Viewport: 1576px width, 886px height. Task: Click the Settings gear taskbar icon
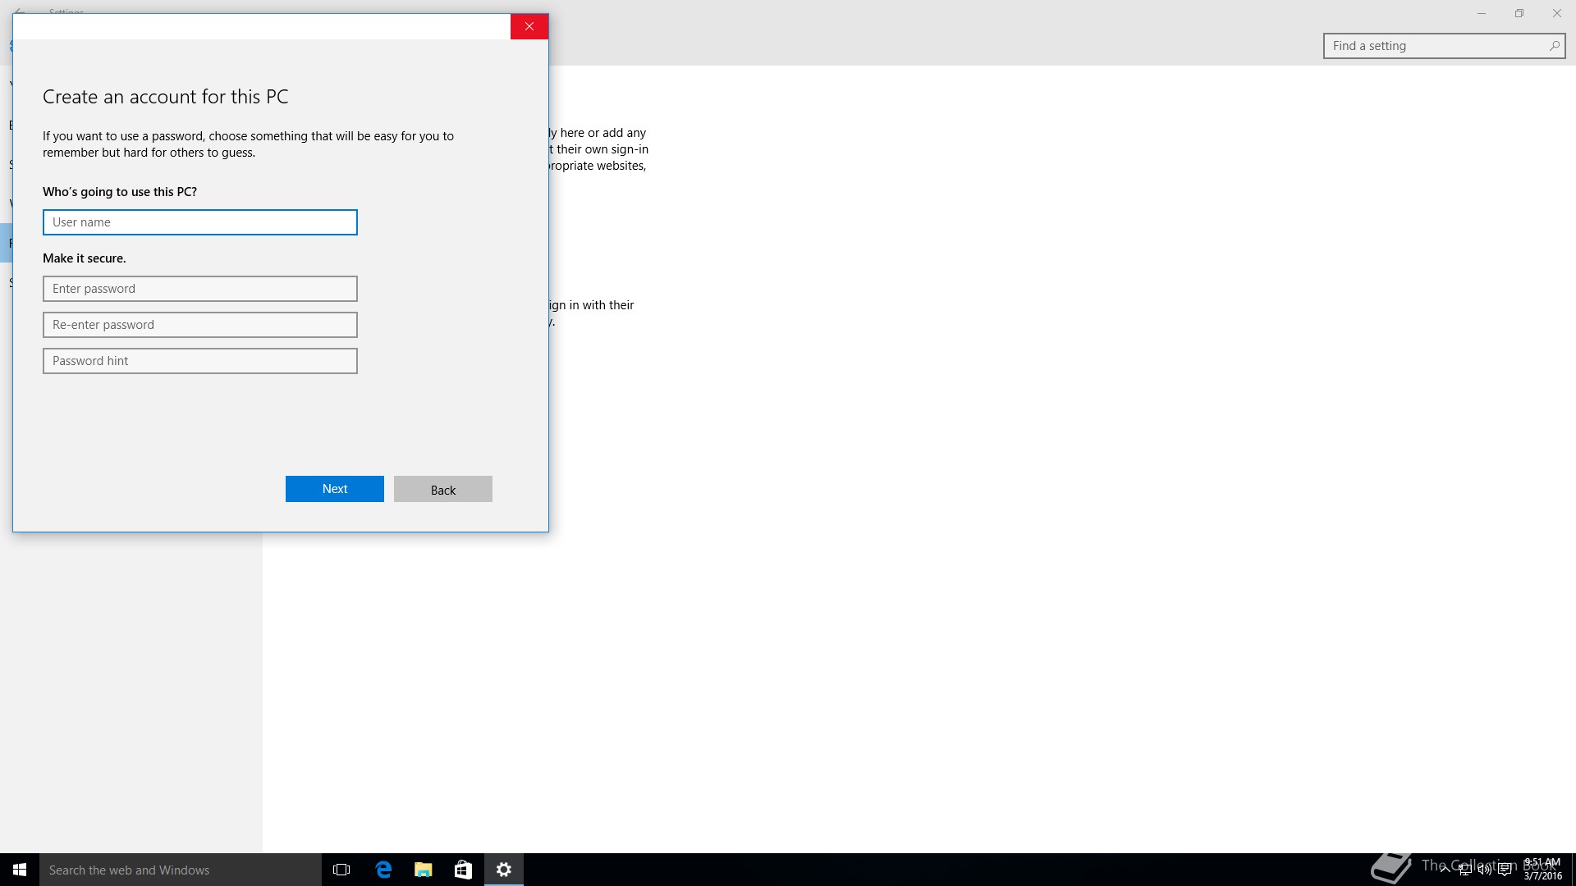(x=504, y=870)
